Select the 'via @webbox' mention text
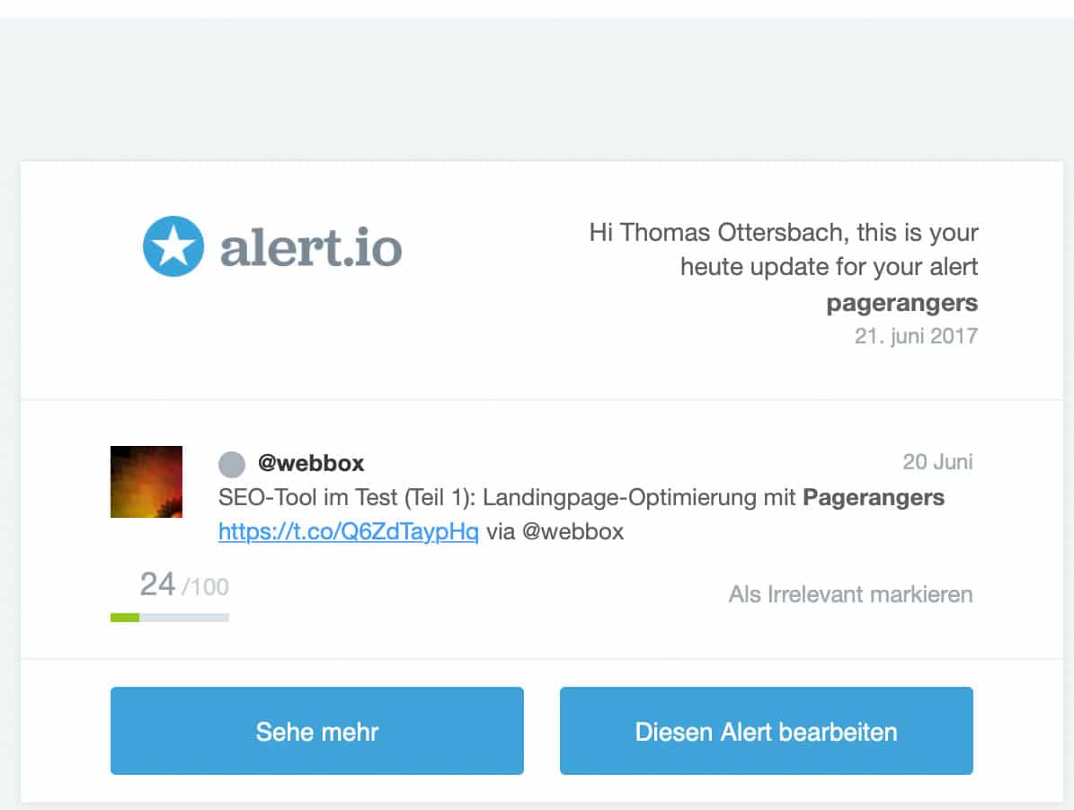Viewport: 1074px width, 810px height. pos(555,532)
